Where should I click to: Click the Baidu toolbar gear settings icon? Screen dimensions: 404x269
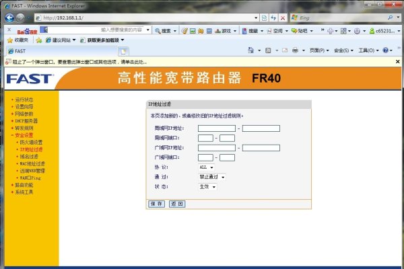pyautogui.click(x=357, y=31)
